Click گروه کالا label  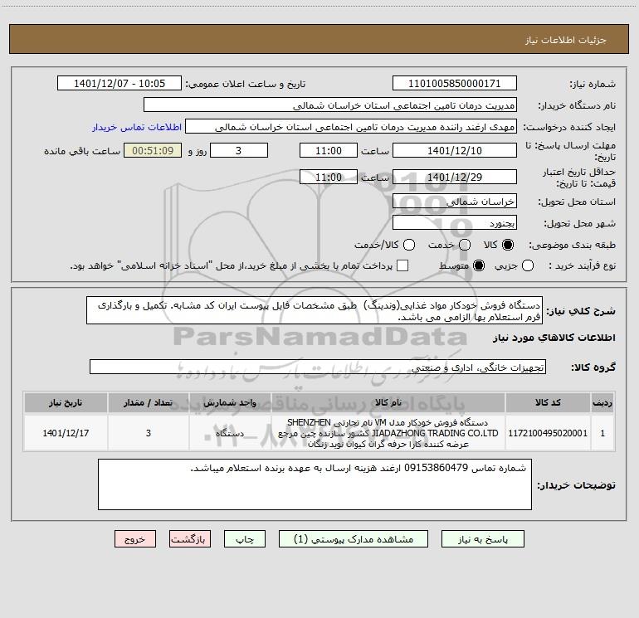[593, 367]
